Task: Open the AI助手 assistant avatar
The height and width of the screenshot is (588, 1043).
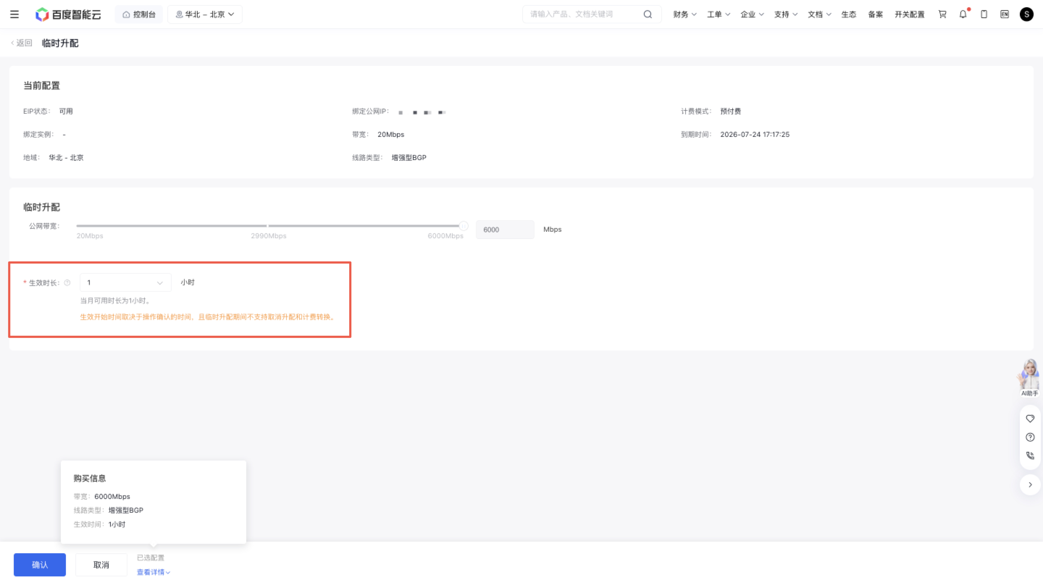Action: [x=1029, y=378]
